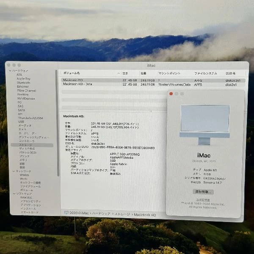Select SPI in the sidebar
Screen dimensions: 254x254
(20, 114)
